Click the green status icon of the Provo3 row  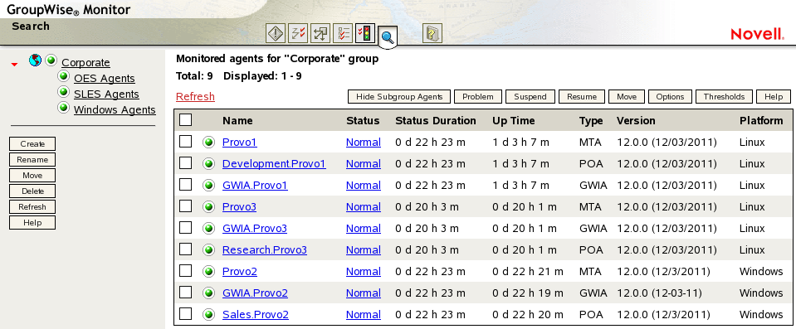pos(208,207)
